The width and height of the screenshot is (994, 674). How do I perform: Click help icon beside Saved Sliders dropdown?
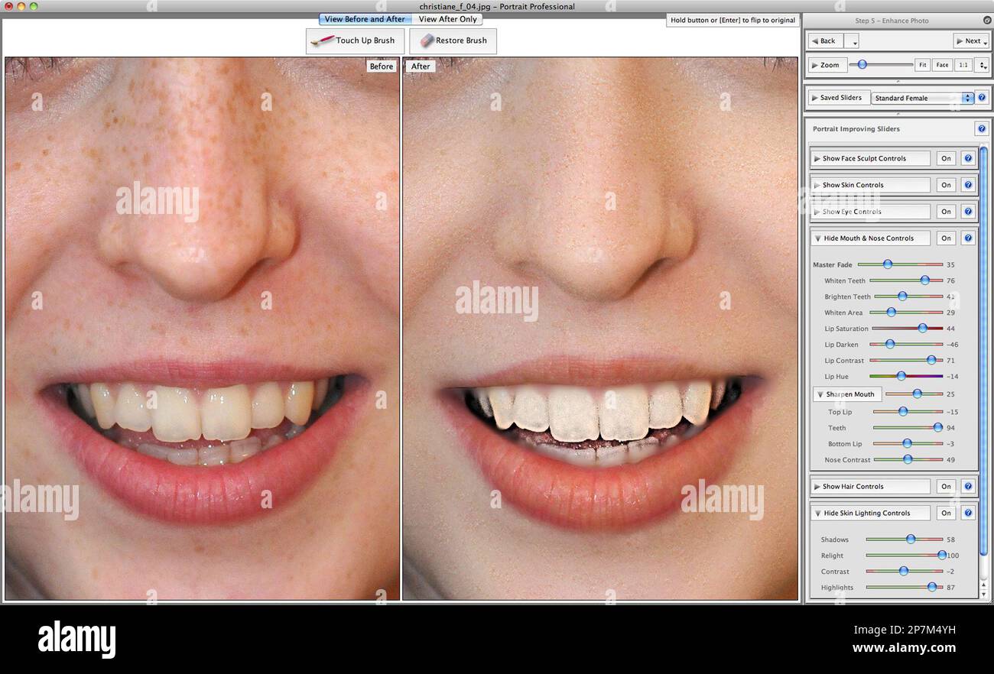tap(983, 98)
